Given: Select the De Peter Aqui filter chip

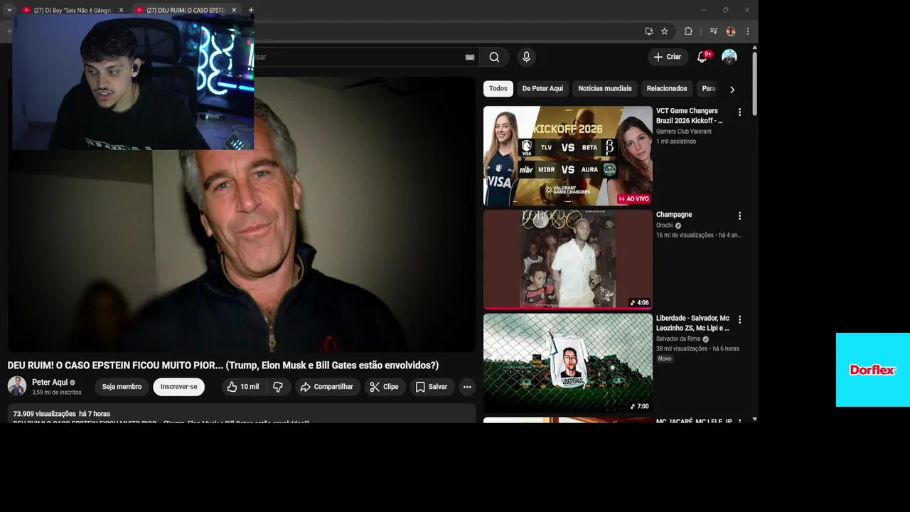Looking at the screenshot, I should click(542, 89).
